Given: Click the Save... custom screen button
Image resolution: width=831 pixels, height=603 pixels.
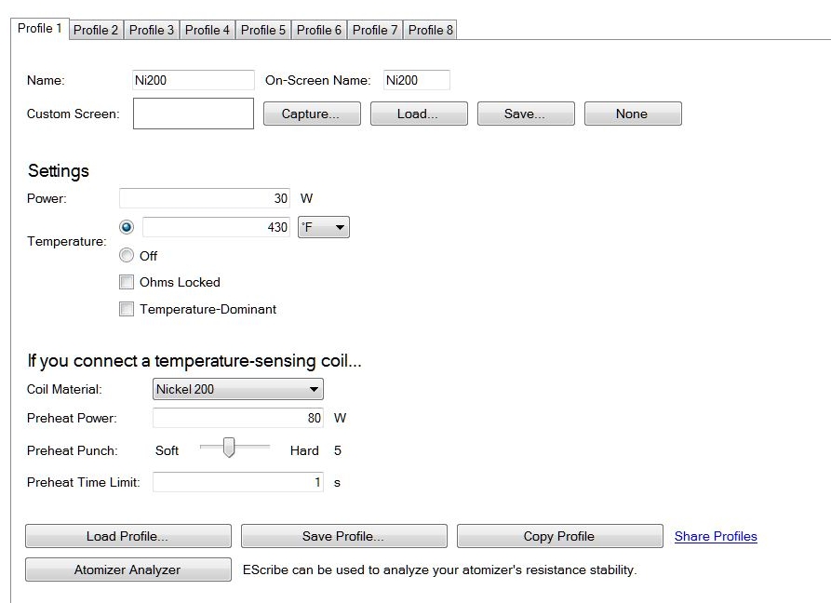Looking at the screenshot, I should coord(525,114).
